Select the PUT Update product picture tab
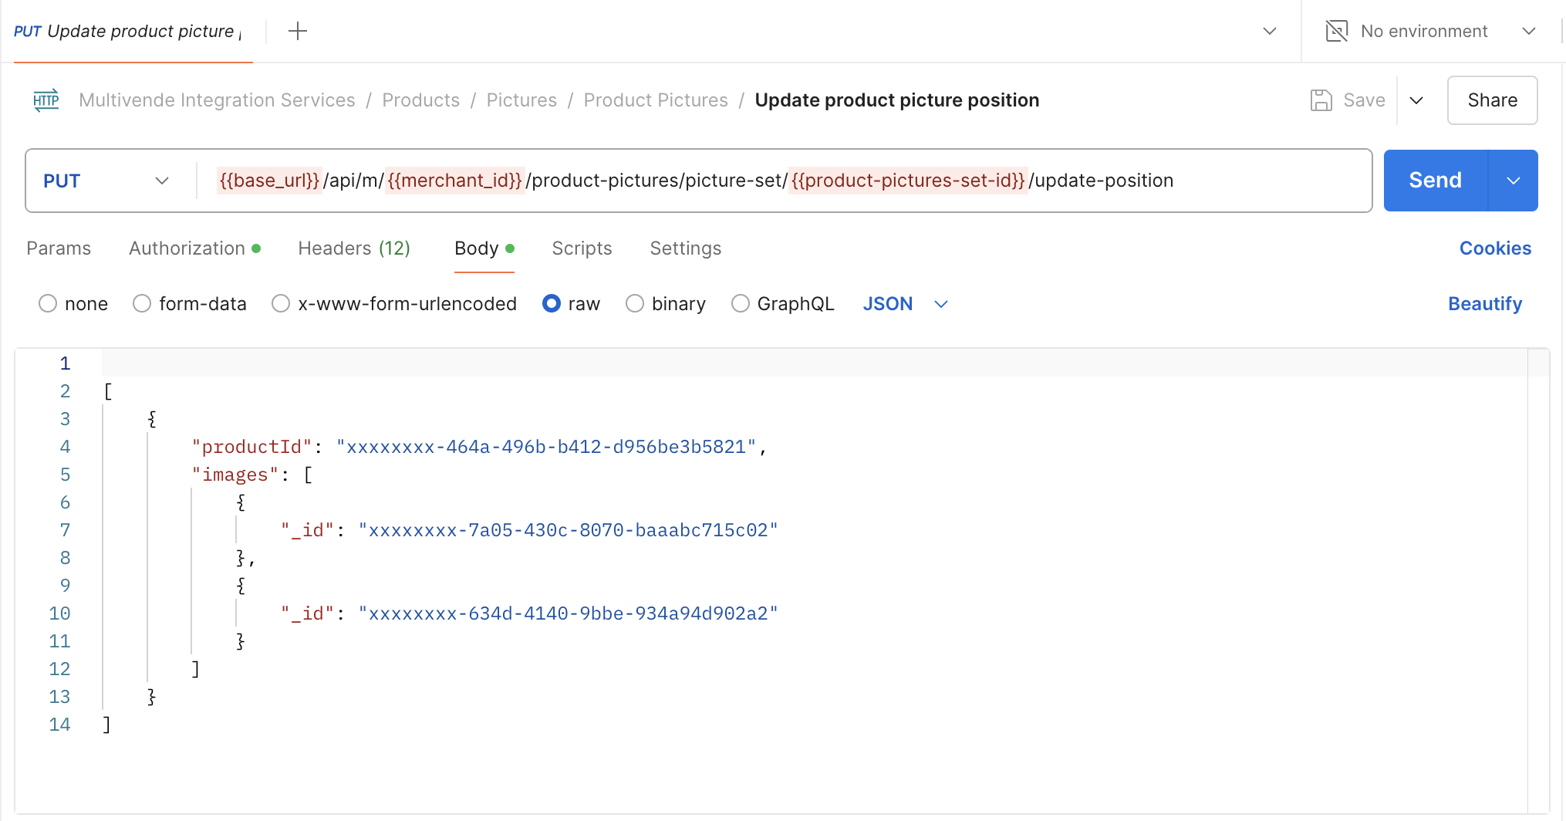This screenshot has height=821, width=1566. pos(128,31)
